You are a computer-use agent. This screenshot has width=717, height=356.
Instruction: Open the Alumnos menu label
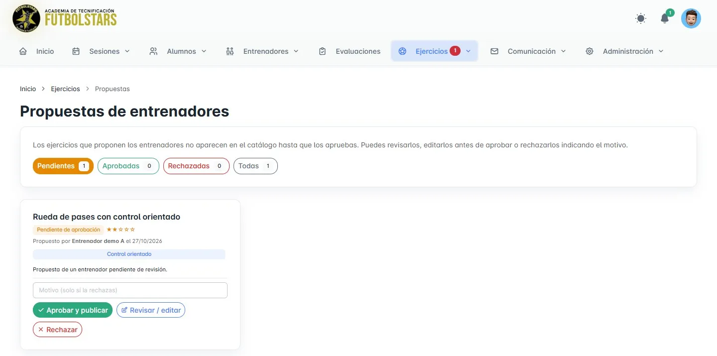[181, 51]
